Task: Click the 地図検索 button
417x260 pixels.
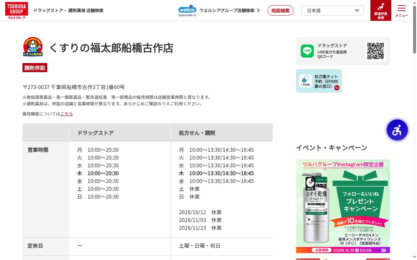Action: click(280, 10)
